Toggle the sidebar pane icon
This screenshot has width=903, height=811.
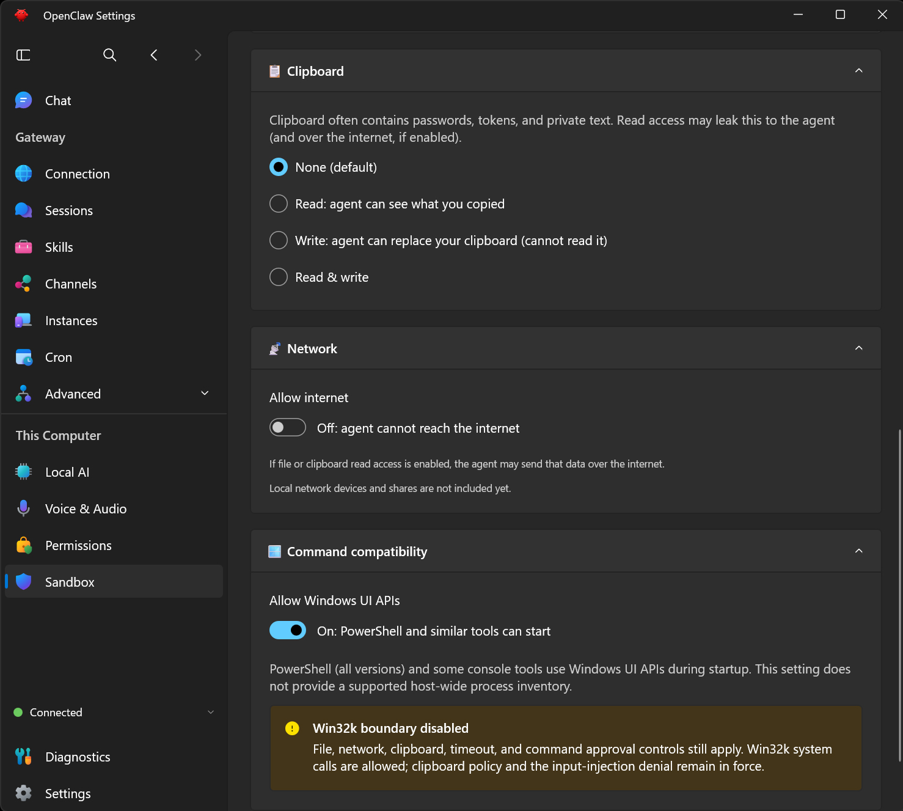pos(23,55)
